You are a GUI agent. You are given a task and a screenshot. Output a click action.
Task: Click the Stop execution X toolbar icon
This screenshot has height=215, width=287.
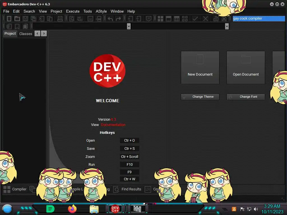click(205, 18)
